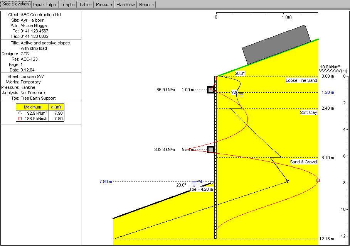Select the Sand & Gravel layer label
This screenshot has width=350, height=246.
click(x=303, y=162)
